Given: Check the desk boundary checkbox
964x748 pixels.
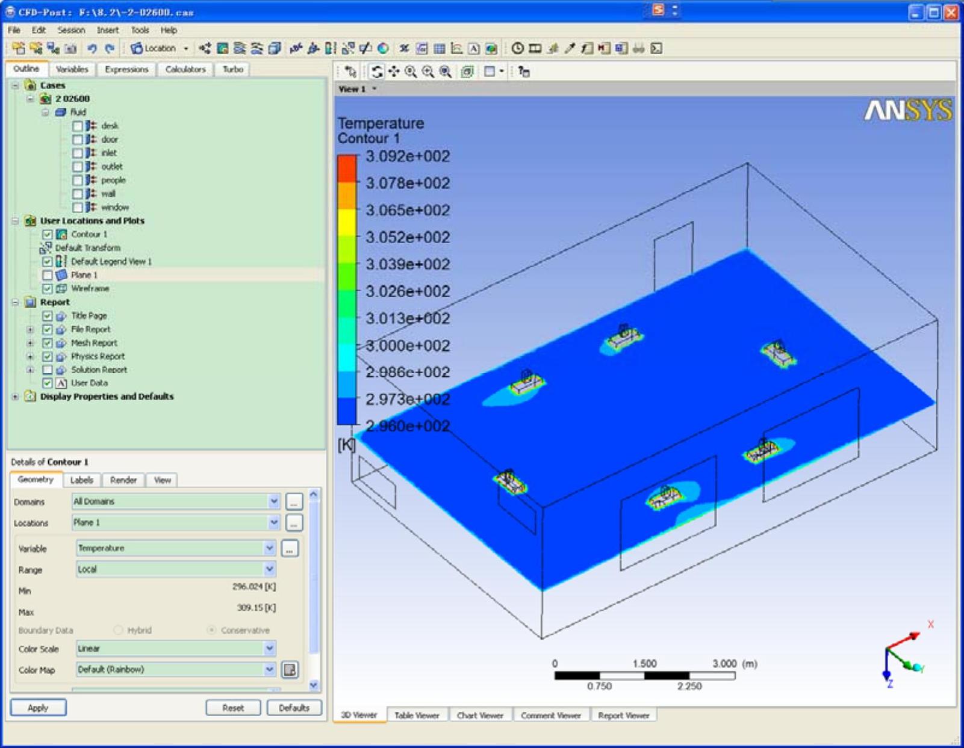Looking at the screenshot, I should click(77, 126).
